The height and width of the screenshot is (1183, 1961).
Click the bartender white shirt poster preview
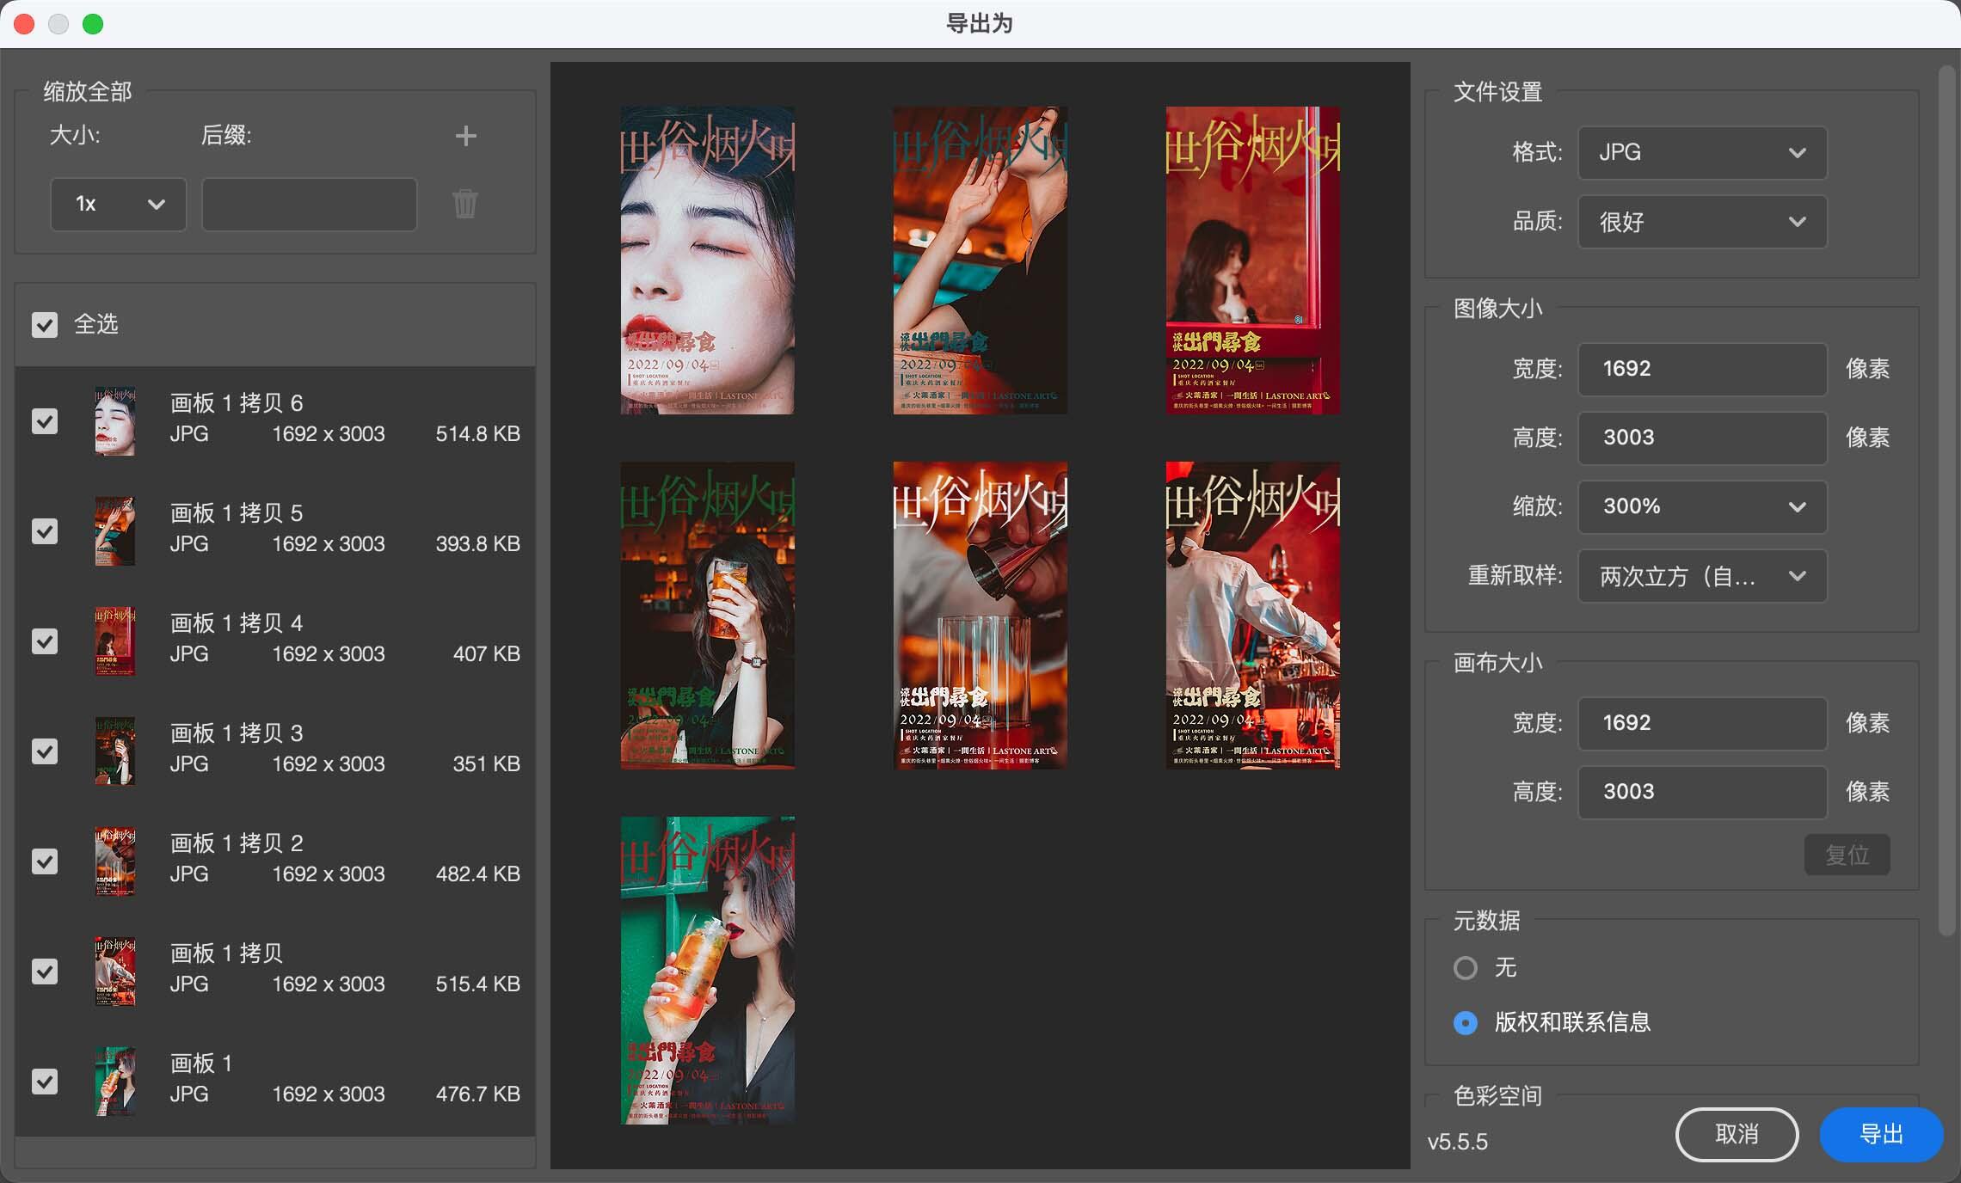[x=1252, y=615]
